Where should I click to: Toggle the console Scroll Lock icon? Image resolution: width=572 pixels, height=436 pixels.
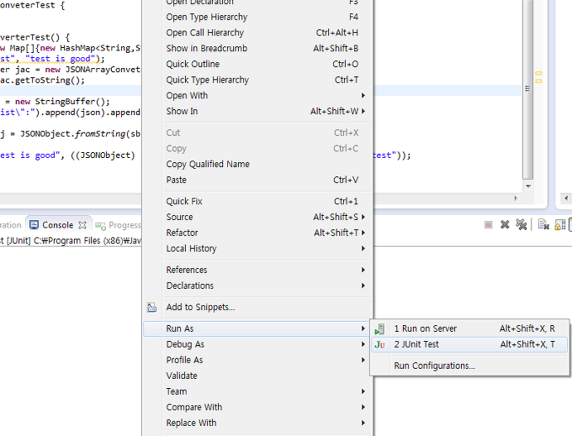[560, 225]
